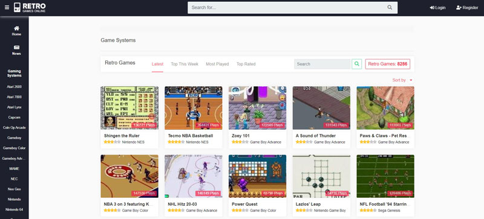Open Power Quest game thumbnail
Screen dimensions: 484x219
point(258,176)
